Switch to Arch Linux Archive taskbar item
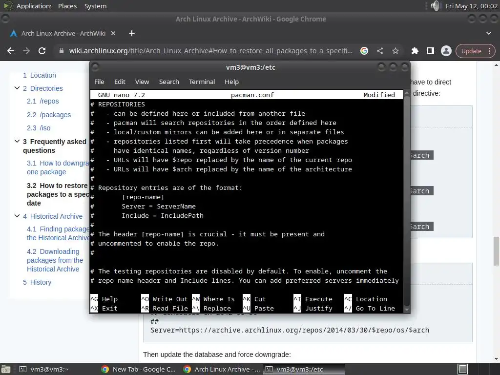Image resolution: width=500 pixels, height=375 pixels. pyautogui.click(x=222, y=369)
